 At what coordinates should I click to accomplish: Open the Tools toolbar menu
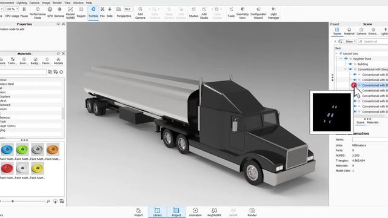tap(231, 12)
